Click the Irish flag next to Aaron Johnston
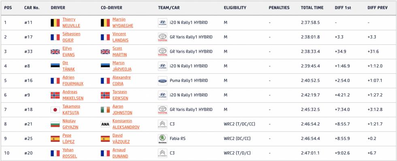This screenshot has height=161, width=397. (x=105, y=110)
